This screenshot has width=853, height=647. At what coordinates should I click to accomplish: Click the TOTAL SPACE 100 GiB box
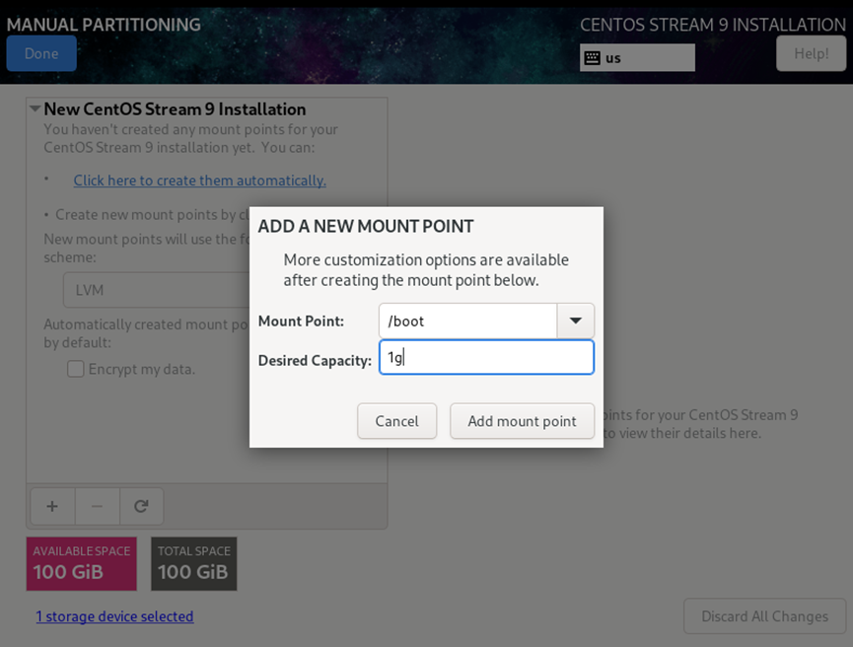click(x=194, y=564)
